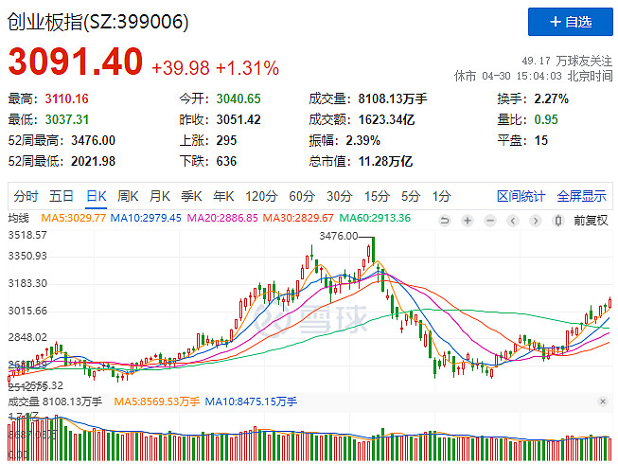Viewport: 618px width, 464px height.
Task: Select the 年K chart tab
Action: pos(223,196)
